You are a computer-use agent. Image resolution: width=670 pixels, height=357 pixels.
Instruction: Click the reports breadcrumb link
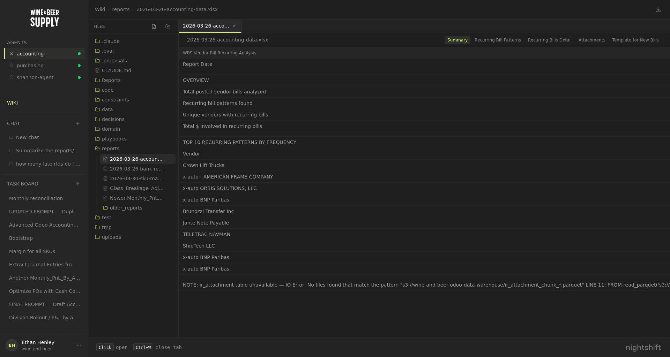coord(121,9)
